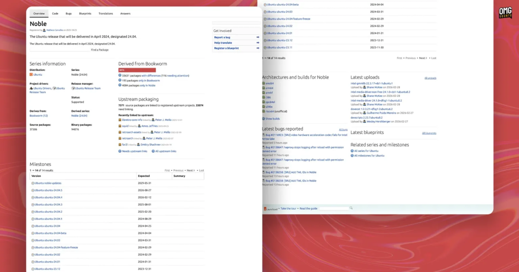Click the footer search input field
Image resolution: width=519 pixels, height=272 pixels.
tap(333, 208)
